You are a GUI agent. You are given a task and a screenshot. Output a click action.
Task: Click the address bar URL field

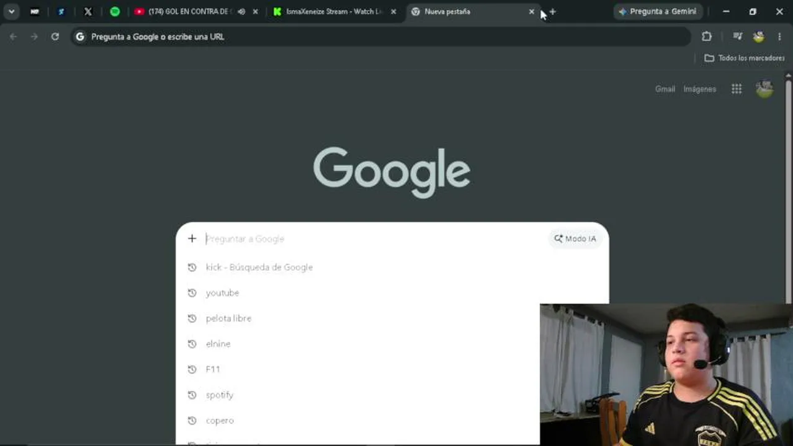click(x=380, y=37)
